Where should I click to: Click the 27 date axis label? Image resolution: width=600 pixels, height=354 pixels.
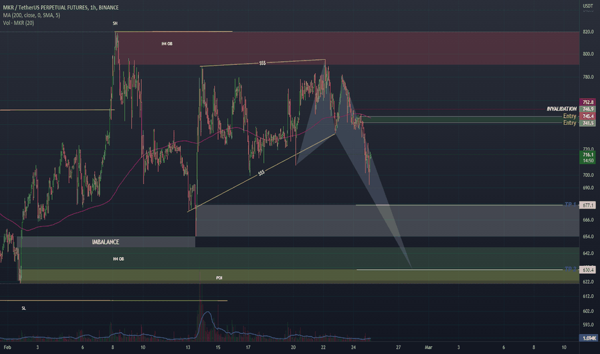tap(398, 348)
